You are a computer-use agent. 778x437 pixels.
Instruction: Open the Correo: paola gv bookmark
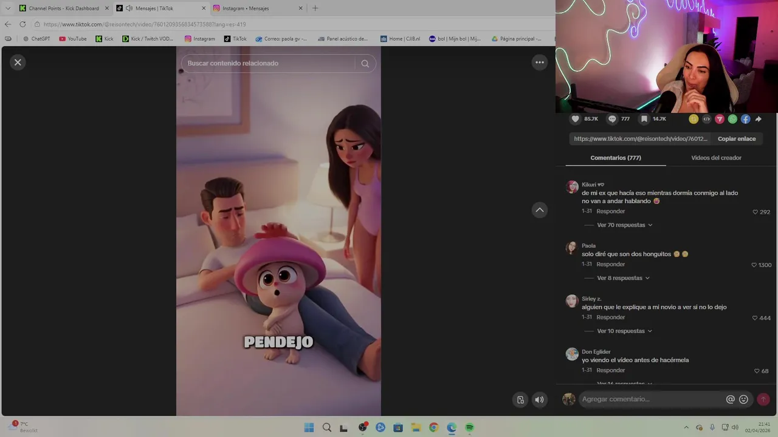pos(281,39)
